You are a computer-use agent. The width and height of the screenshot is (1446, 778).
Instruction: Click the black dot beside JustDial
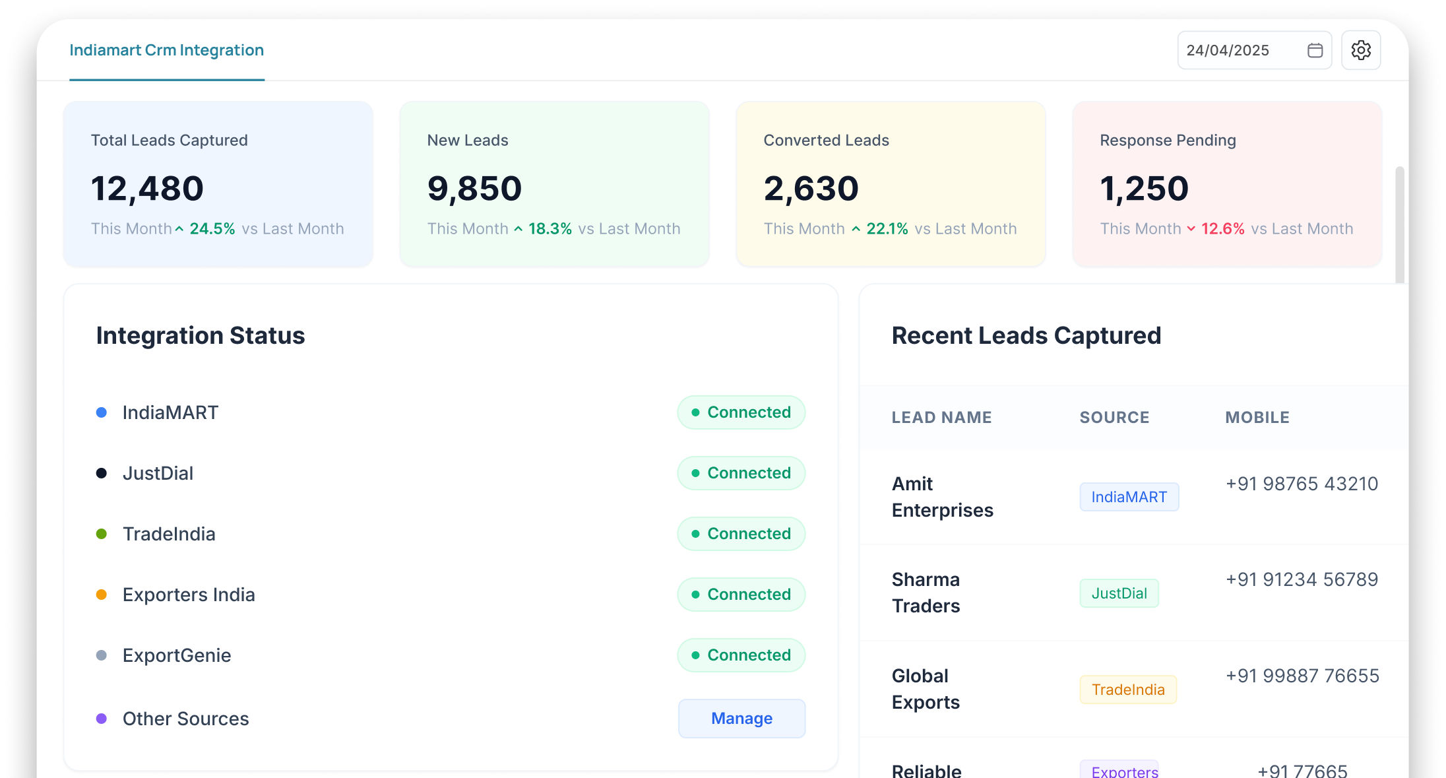102,473
